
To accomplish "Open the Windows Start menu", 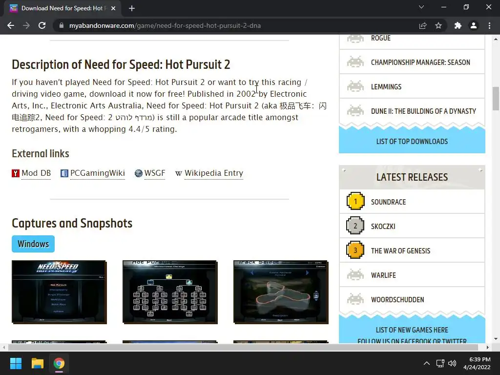I will click(x=16, y=363).
